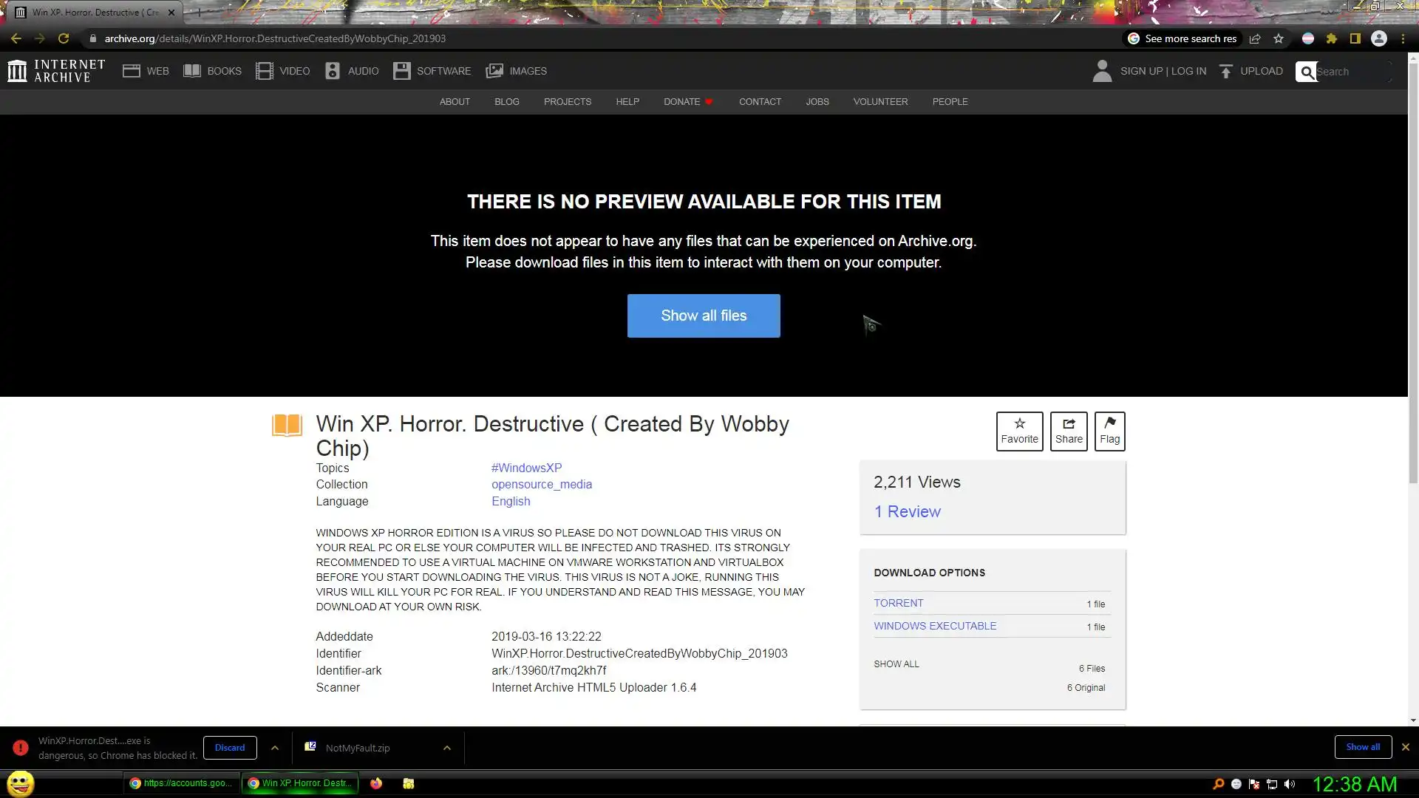Favorite this item with star button
The image size is (1419, 798).
pos(1019,431)
